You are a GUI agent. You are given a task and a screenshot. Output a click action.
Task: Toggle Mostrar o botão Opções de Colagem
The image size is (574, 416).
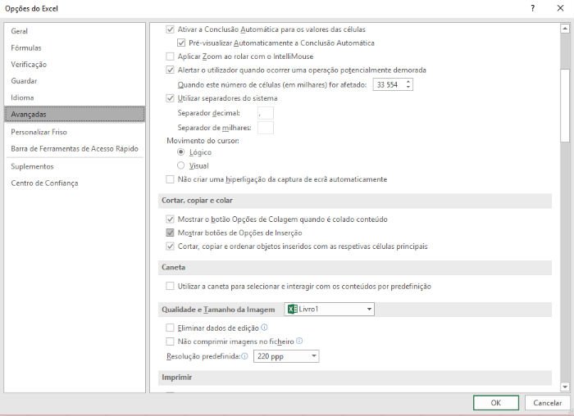[170, 219]
